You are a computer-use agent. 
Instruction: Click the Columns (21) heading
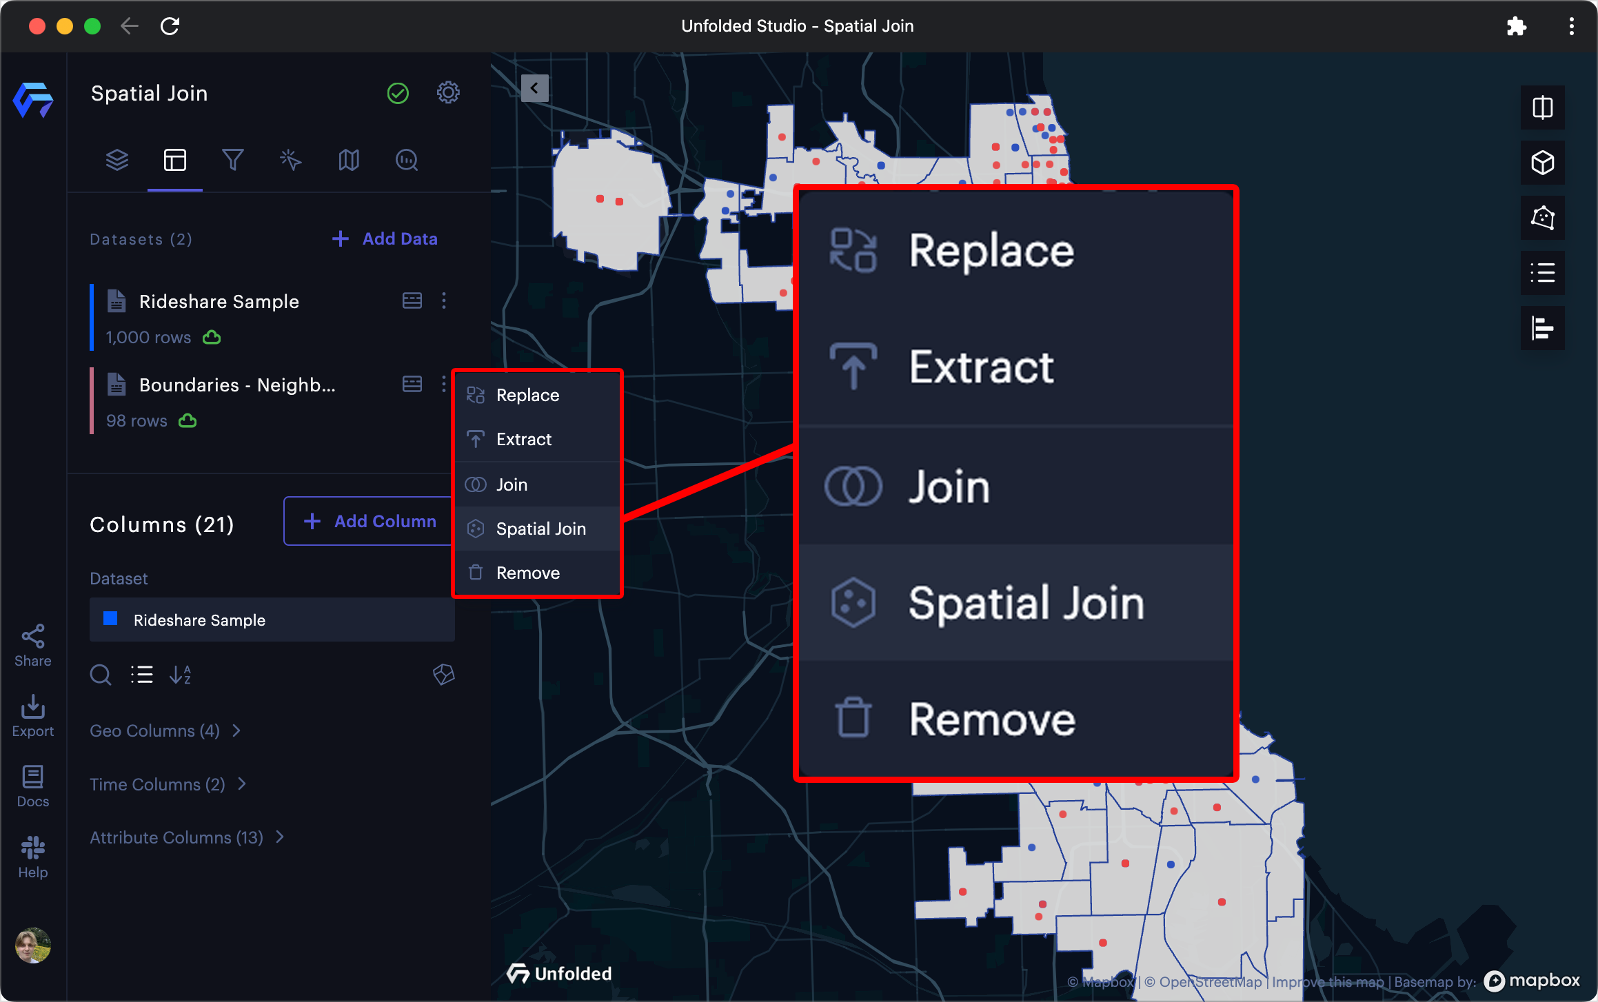162,524
